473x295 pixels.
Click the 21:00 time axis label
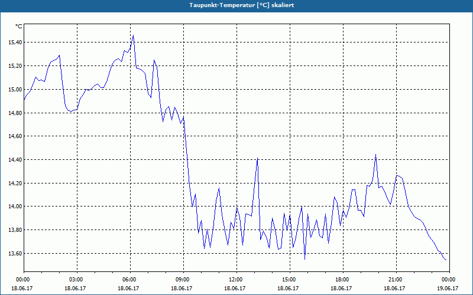(396, 280)
